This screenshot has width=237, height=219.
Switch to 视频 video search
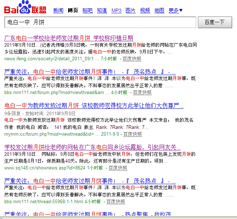[145, 10]
